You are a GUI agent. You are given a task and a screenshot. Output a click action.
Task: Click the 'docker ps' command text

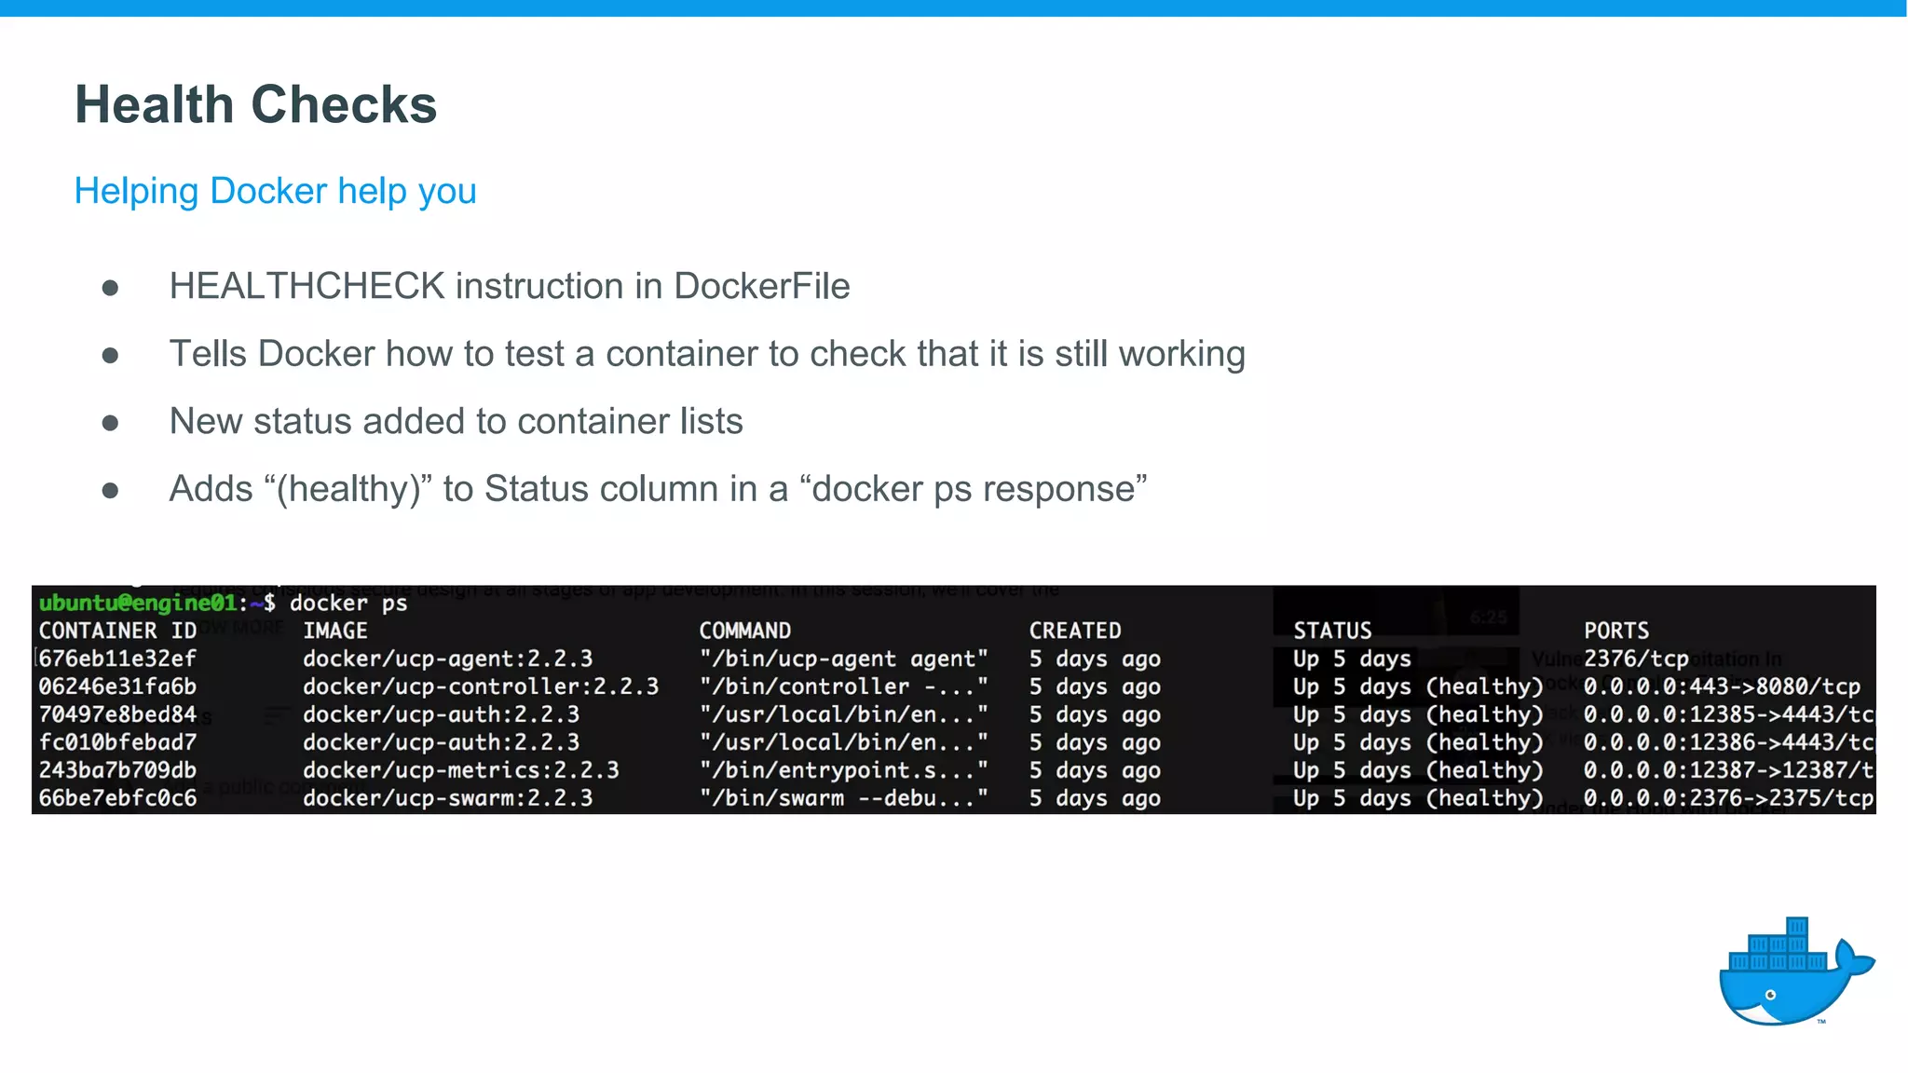(348, 603)
